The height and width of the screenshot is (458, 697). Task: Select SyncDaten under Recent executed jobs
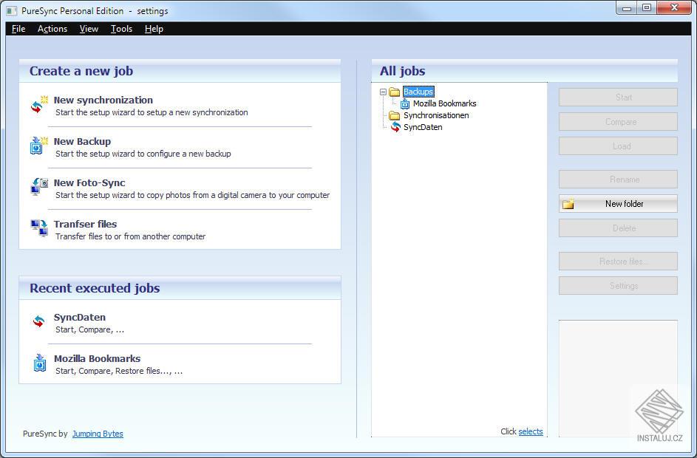click(80, 318)
